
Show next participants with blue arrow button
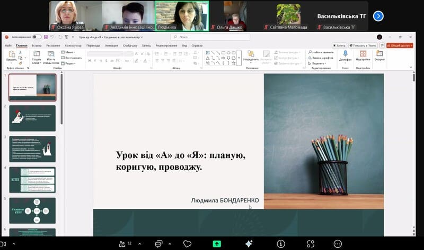(378, 16)
